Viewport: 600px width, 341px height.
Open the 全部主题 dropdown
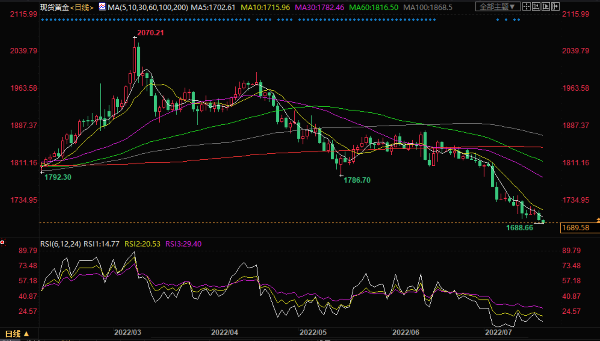497,7
